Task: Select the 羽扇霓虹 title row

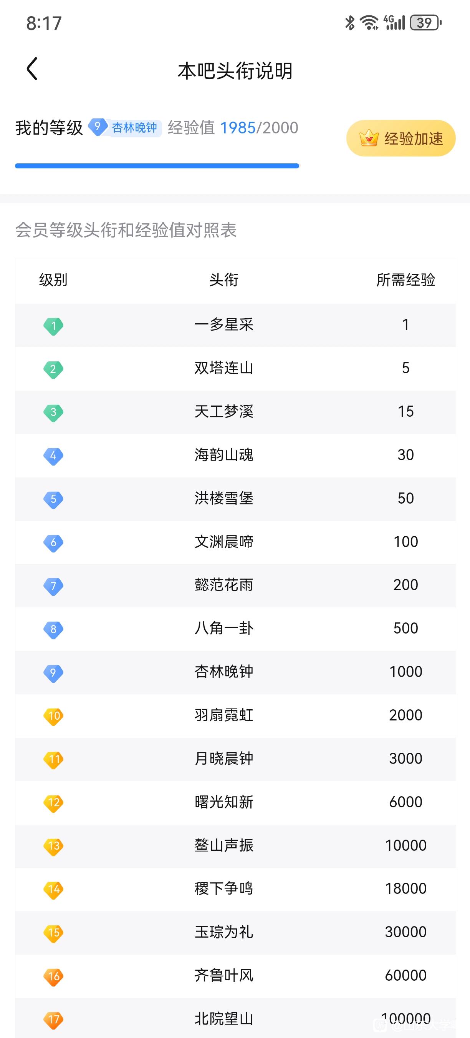Action: (235, 716)
